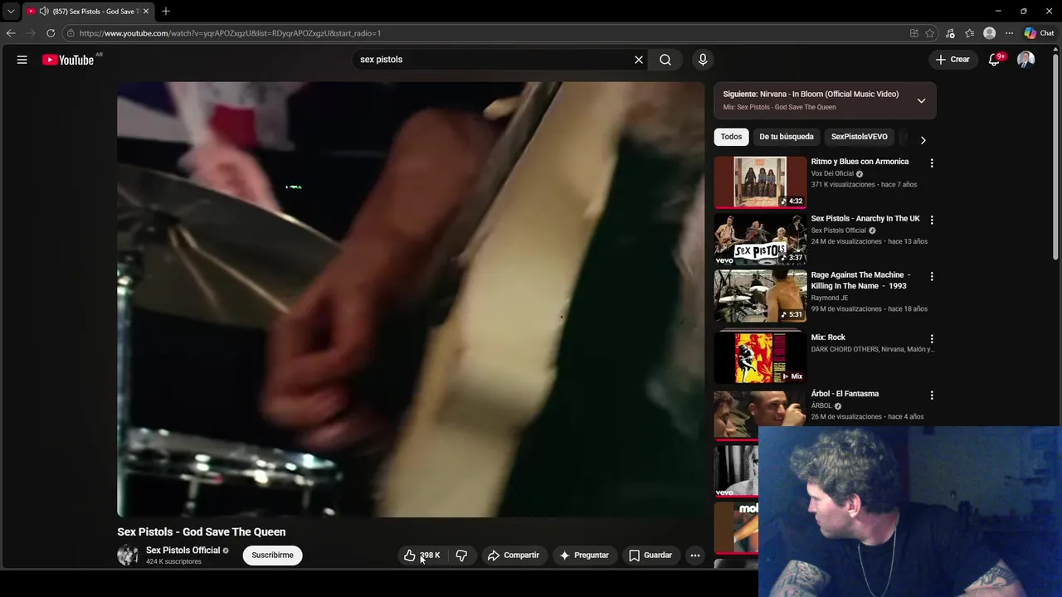The image size is (1062, 597).
Task: Open the browser profile avatar
Action: [x=989, y=33]
